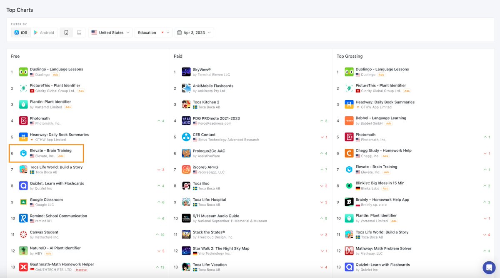Click the Duolingo icon in Free chart
500x278 pixels.
pyautogui.click(x=23, y=72)
